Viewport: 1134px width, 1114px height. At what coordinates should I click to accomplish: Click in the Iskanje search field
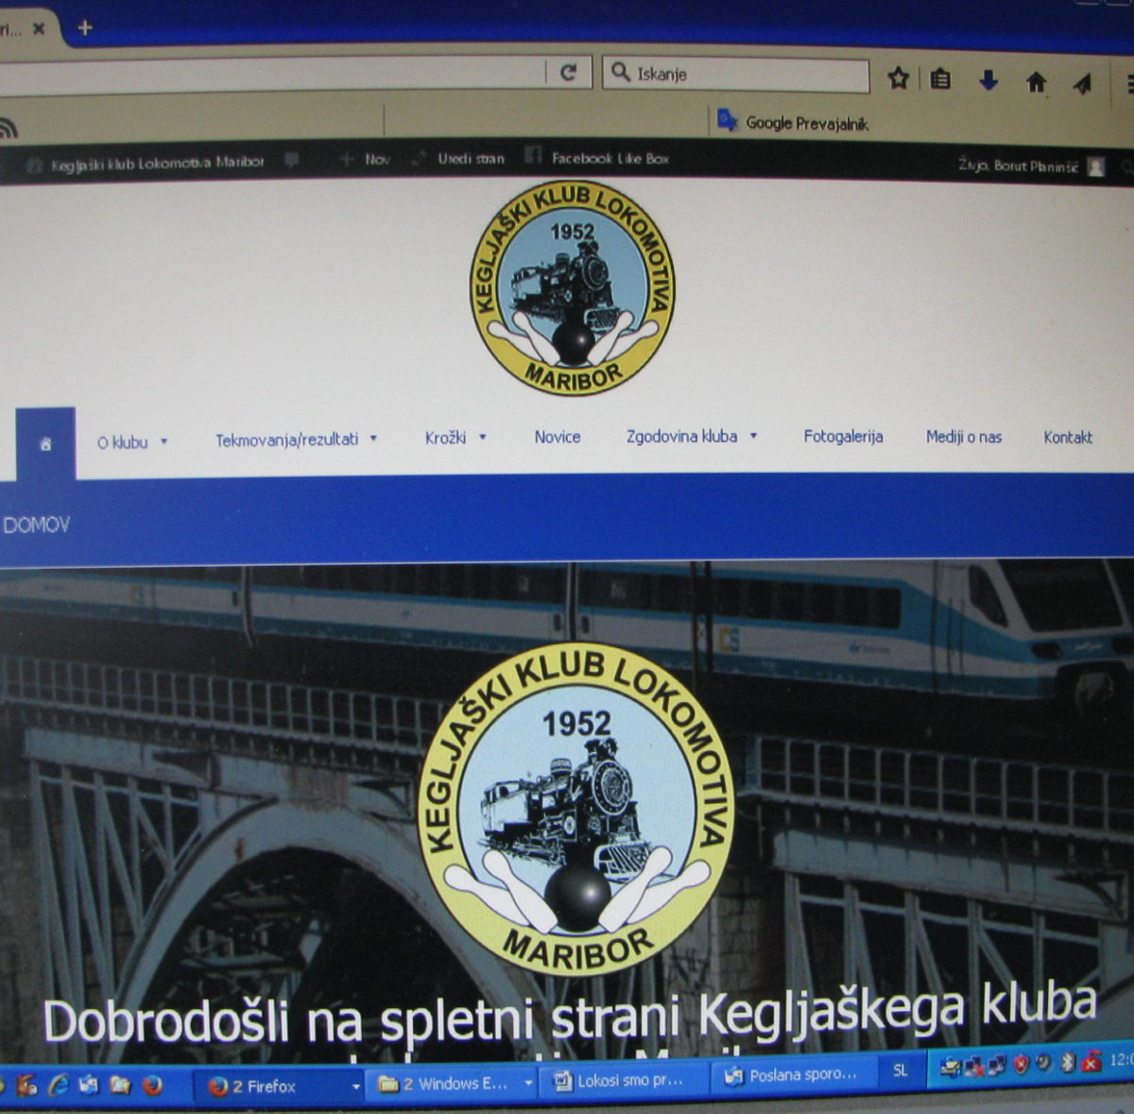(x=736, y=75)
